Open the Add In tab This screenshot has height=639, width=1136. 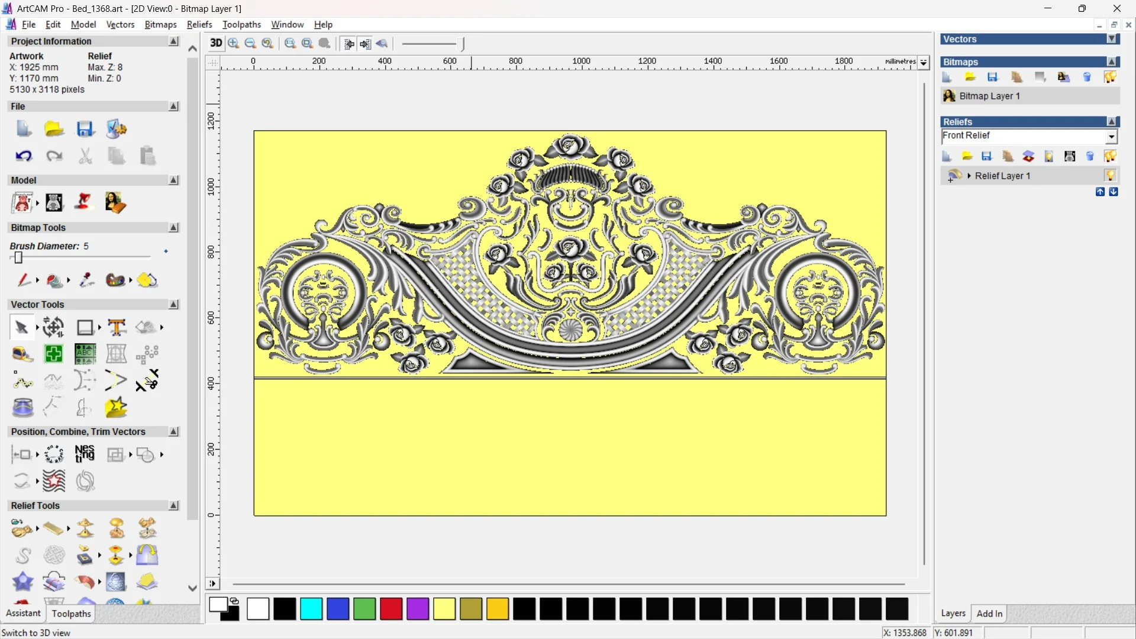point(989,614)
